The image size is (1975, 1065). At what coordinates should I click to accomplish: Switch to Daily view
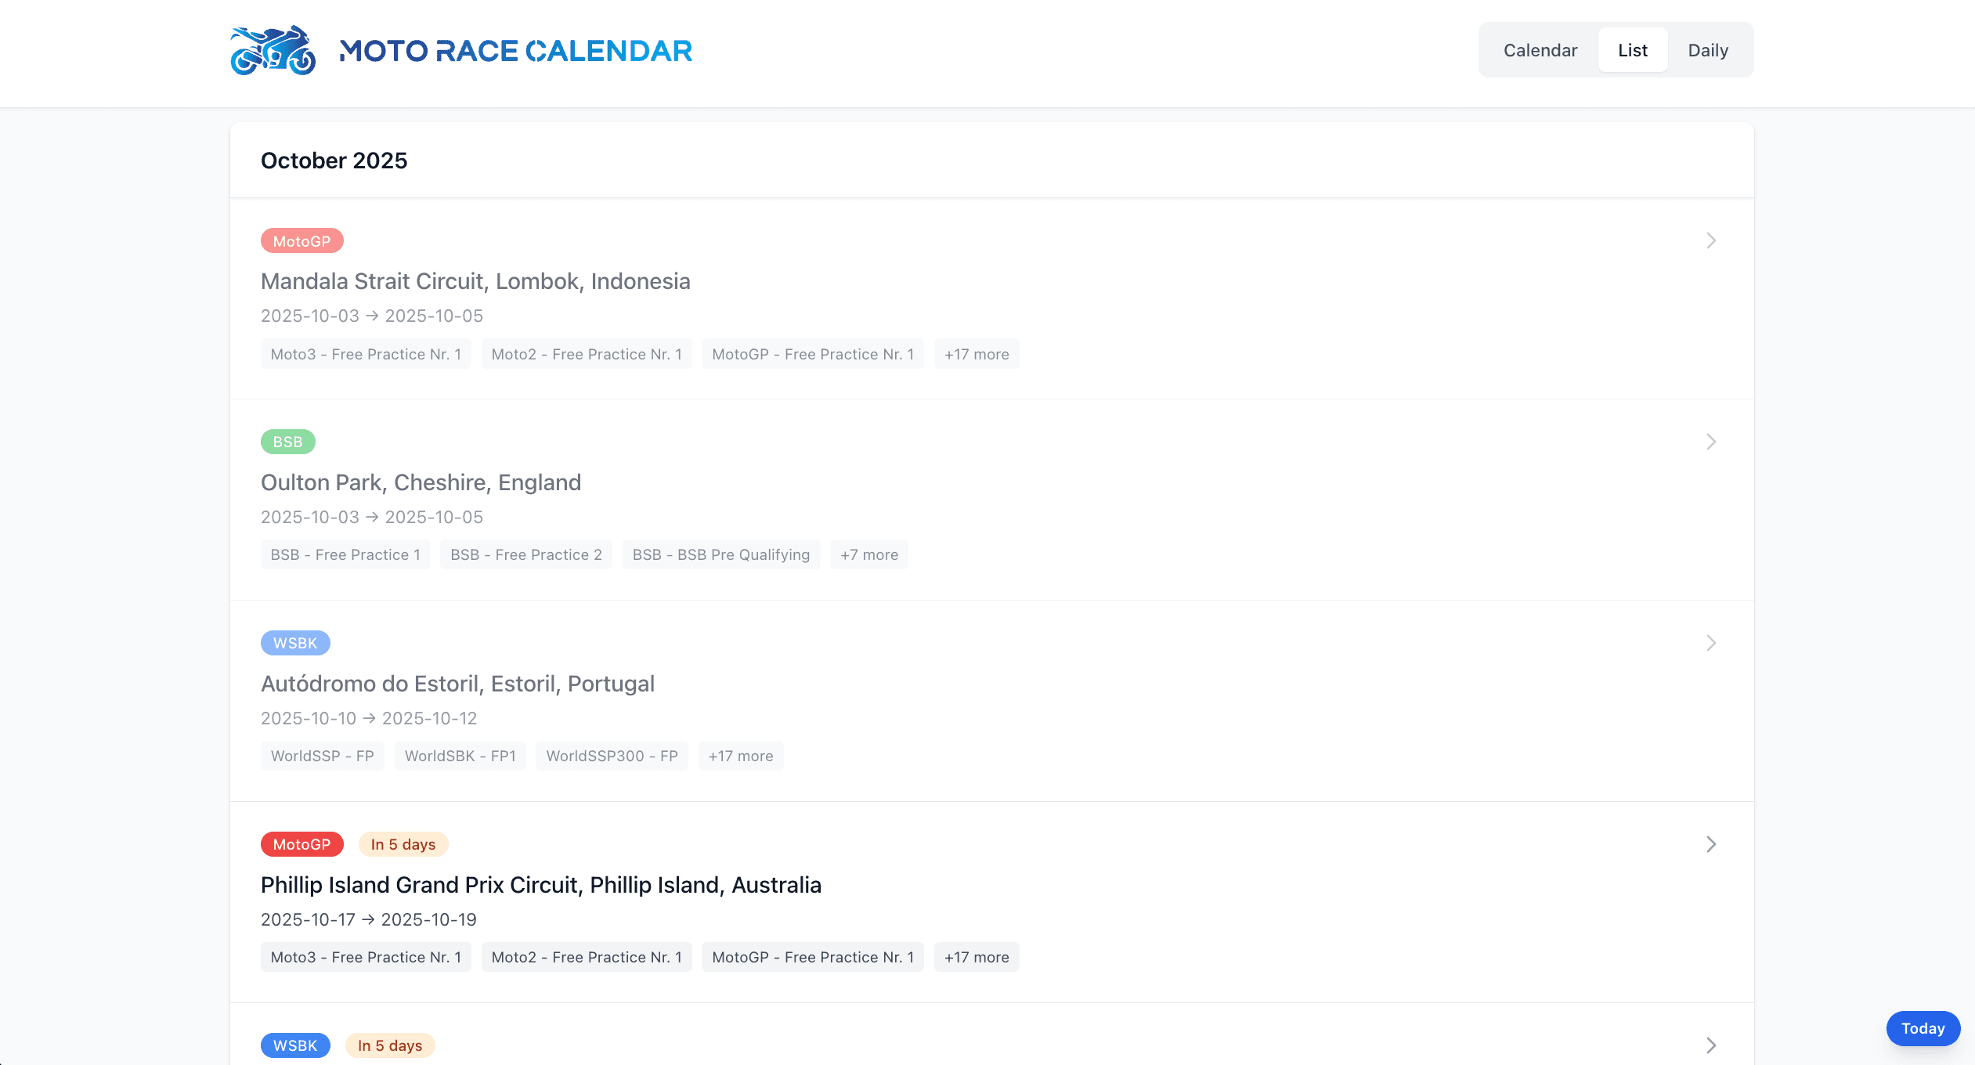point(1707,50)
